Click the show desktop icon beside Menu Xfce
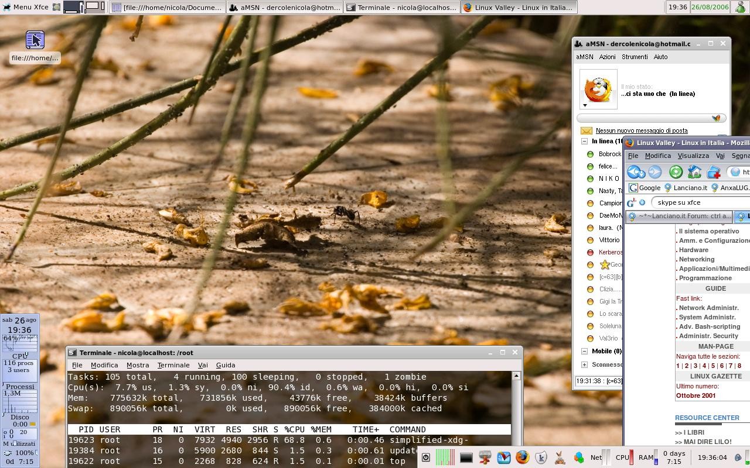The image size is (750, 468). pyautogui.click(x=56, y=7)
